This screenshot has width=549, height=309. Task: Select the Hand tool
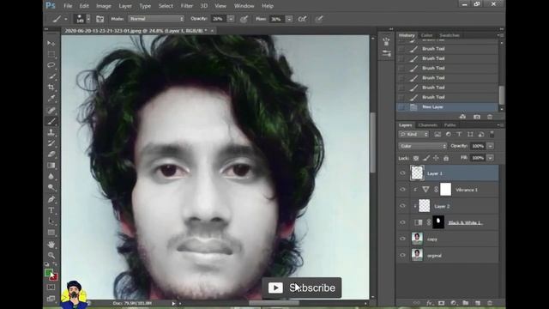click(x=51, y=244)
